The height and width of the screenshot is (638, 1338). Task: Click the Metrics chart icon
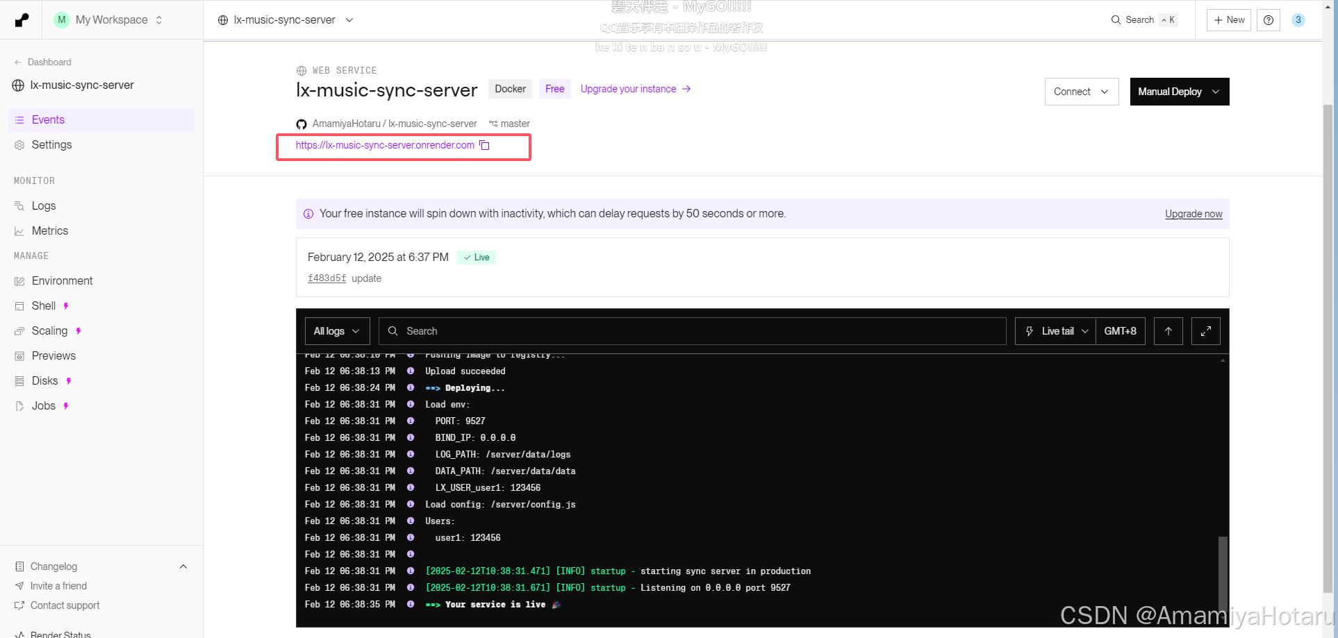19,231
